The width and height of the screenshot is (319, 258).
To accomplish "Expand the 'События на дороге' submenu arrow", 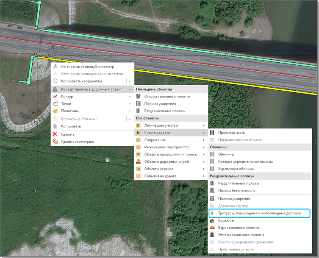I will tap(204, 176).
